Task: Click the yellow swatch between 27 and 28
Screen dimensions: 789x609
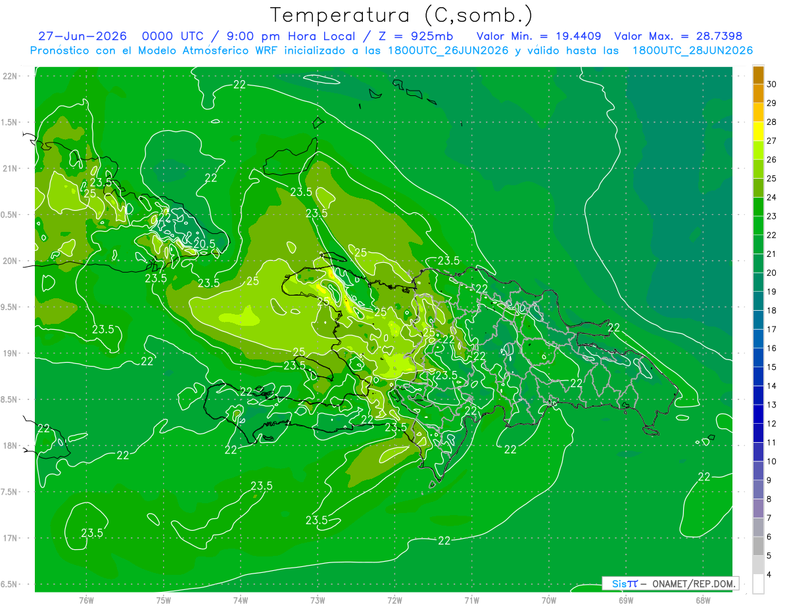Action: pos(758,131)
